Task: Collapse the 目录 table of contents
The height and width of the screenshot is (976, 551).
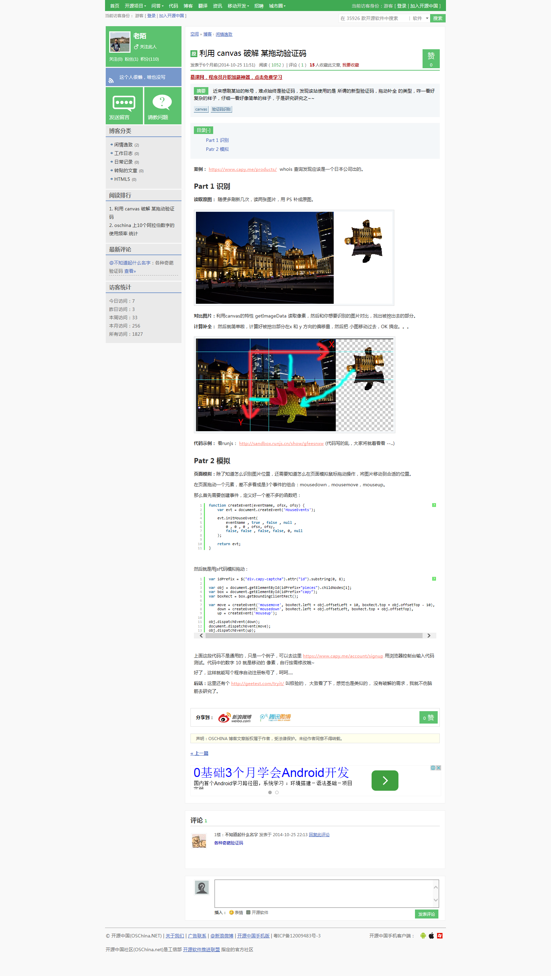Action: [x=203, y=130]
